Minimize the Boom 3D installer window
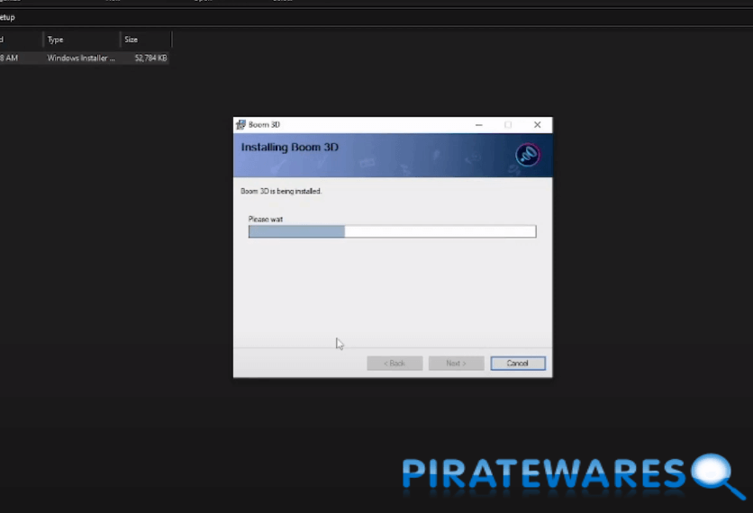753x513 pixels. tap(479, 125)
